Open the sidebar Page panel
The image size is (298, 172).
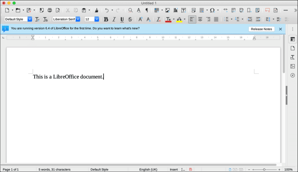click(293, 48)
